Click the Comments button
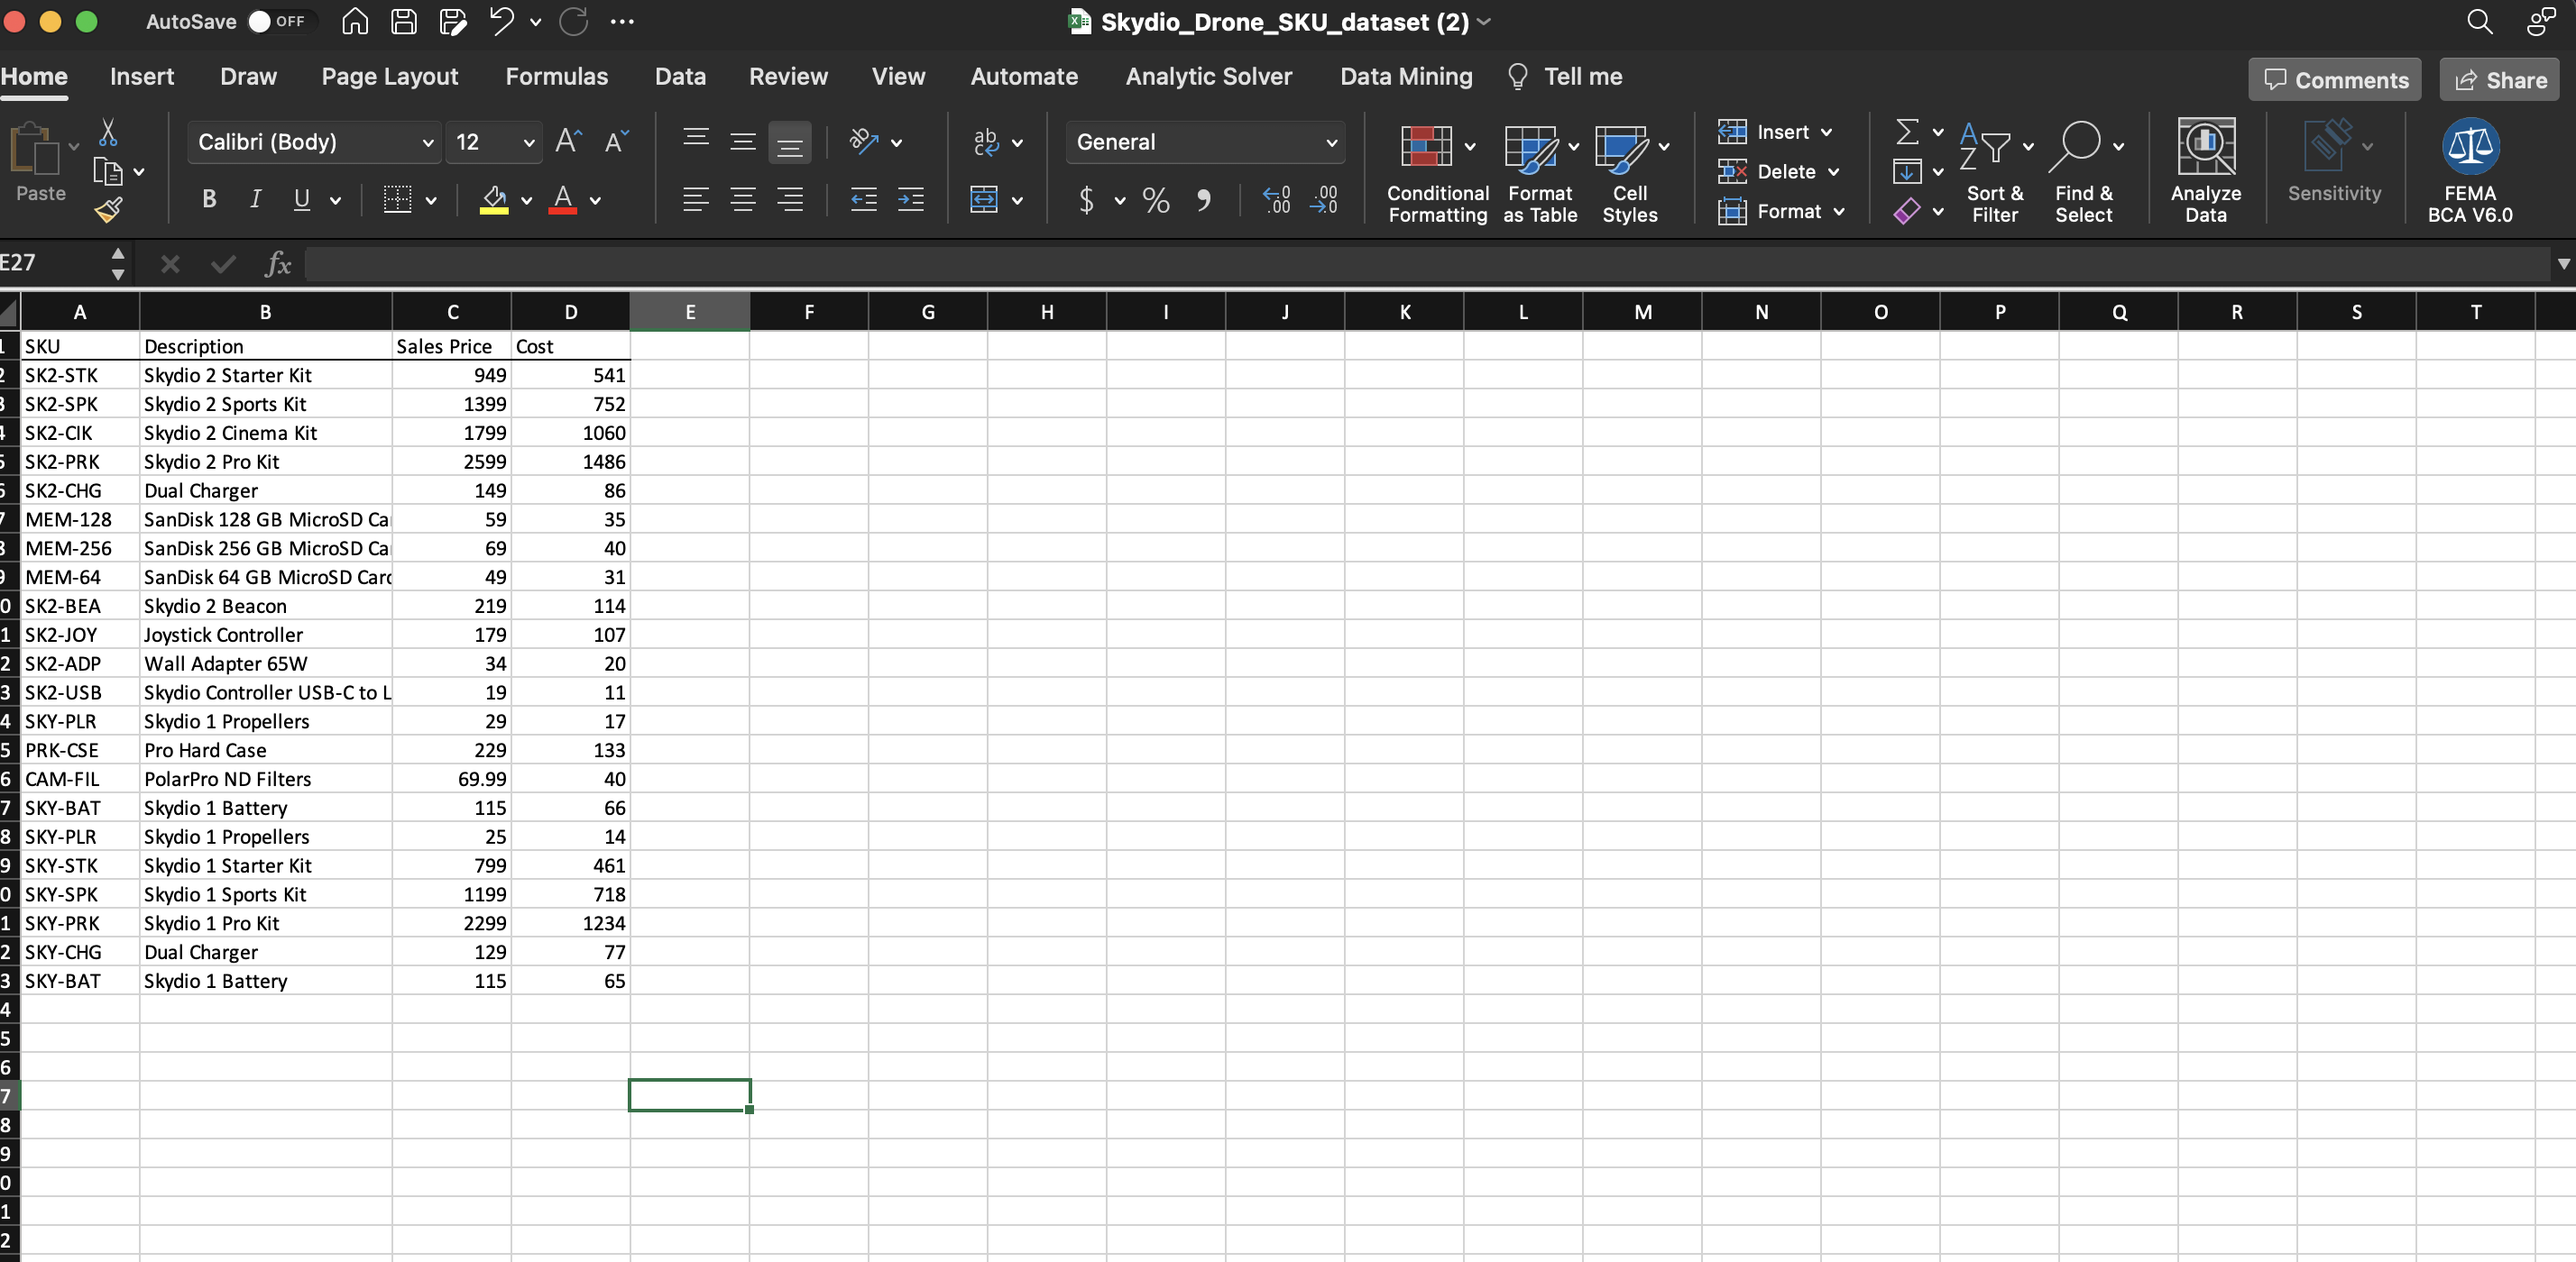This screenshot has height=1262, width=2576. (2334, 80)
